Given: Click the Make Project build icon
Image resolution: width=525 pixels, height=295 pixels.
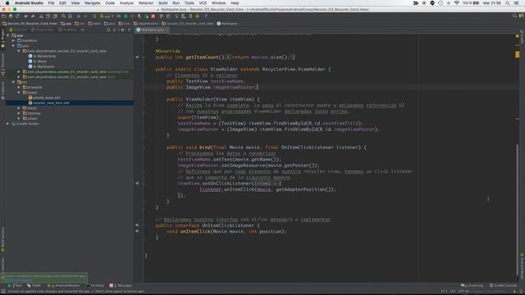Looking at the screenshot, I should (94, 16).
